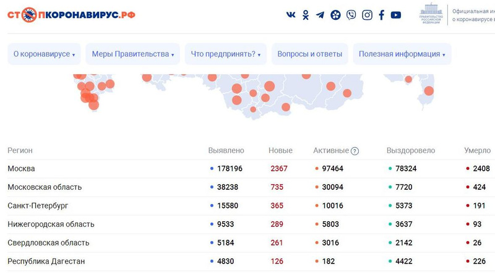The height and width of the screenshot is (274, 495).
Task: Expand the Меры Правительства dropdown
Action: point(132,54)
